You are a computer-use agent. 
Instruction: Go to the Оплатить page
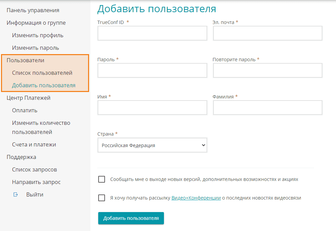click(x=25, y=110)
